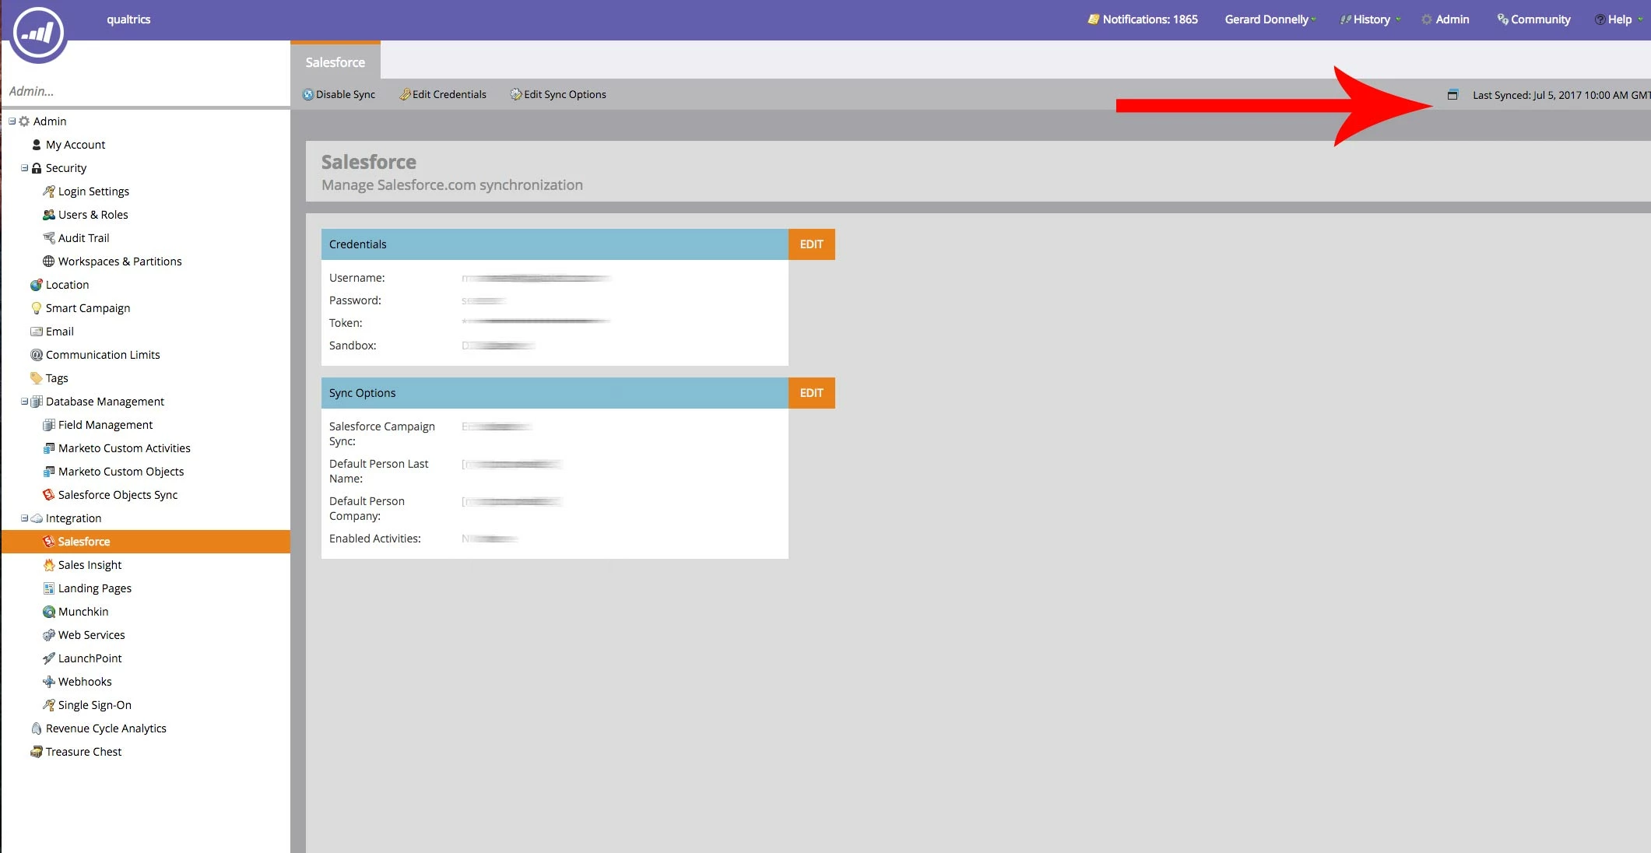
Task: Collapse the Database Management node
Action: (24, 402)
